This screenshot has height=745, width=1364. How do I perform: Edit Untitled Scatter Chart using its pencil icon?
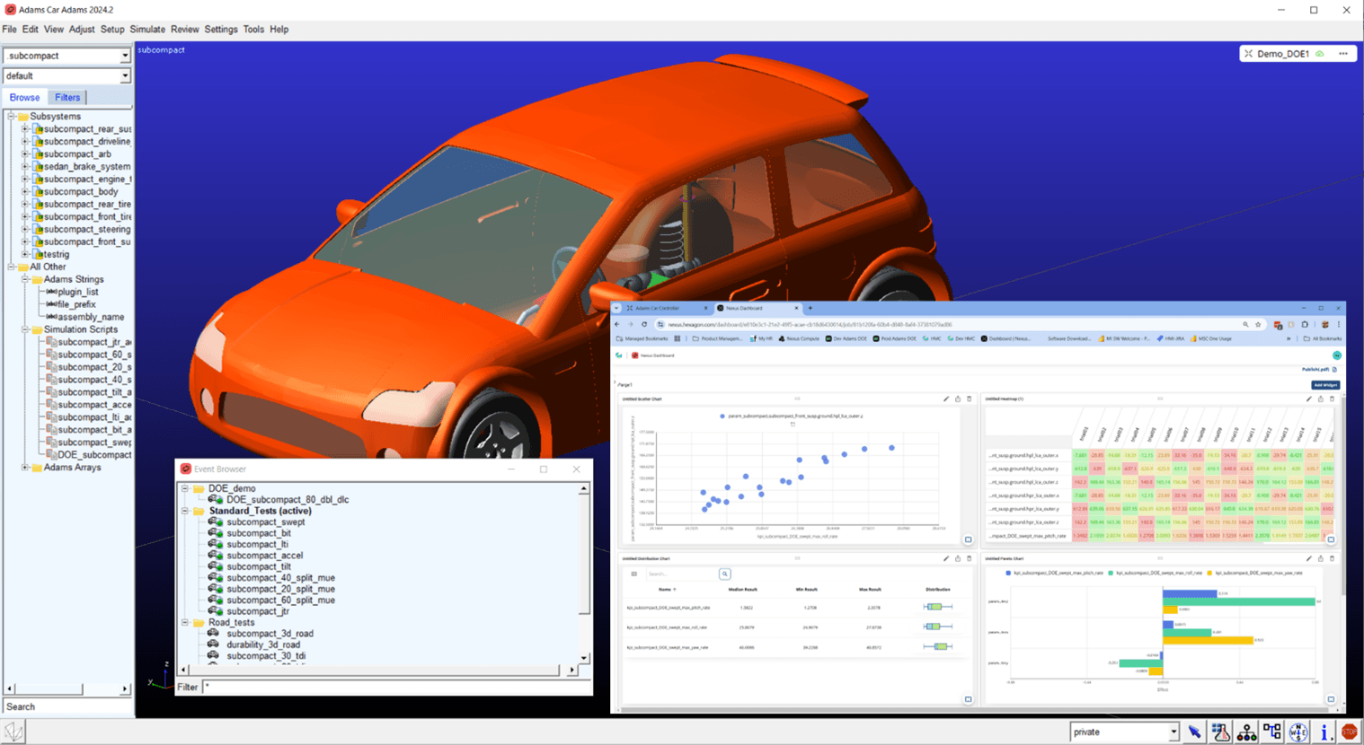(x=946, y=399)
